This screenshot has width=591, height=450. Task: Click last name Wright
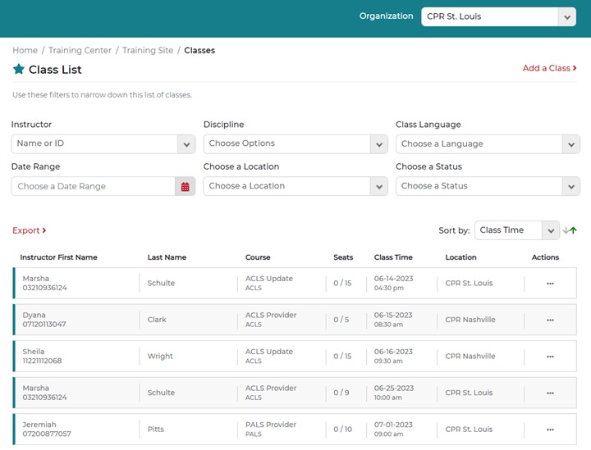coord(160,356)
